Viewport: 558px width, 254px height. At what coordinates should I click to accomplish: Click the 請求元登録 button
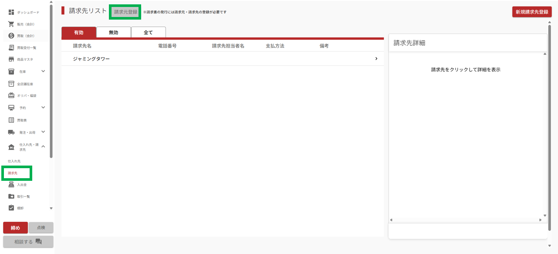(125, 12)
